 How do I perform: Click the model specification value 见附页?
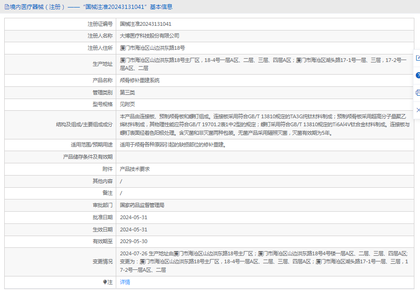pos(127,104)
